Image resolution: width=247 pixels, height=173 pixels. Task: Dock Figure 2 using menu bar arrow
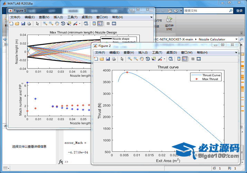(236, 52)
